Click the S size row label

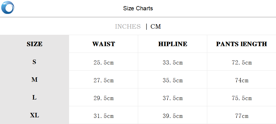(35, 62)
